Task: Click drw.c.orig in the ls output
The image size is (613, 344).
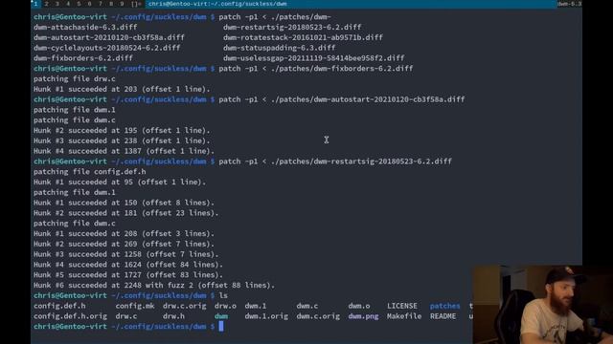Action: tap(185, 306)
